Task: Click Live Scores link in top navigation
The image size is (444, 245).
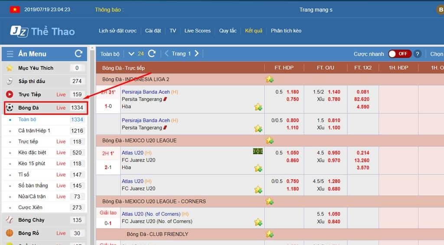Action: (x=197, y=31)
